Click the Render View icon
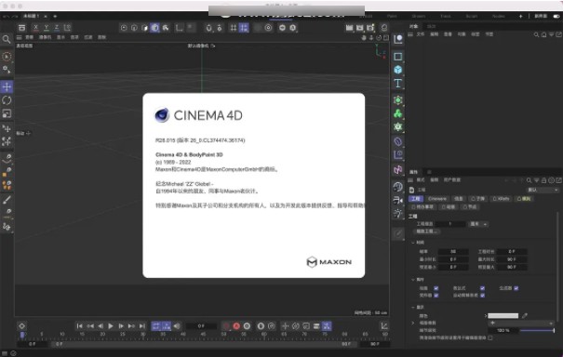563x357 pixels. (349, 28)
